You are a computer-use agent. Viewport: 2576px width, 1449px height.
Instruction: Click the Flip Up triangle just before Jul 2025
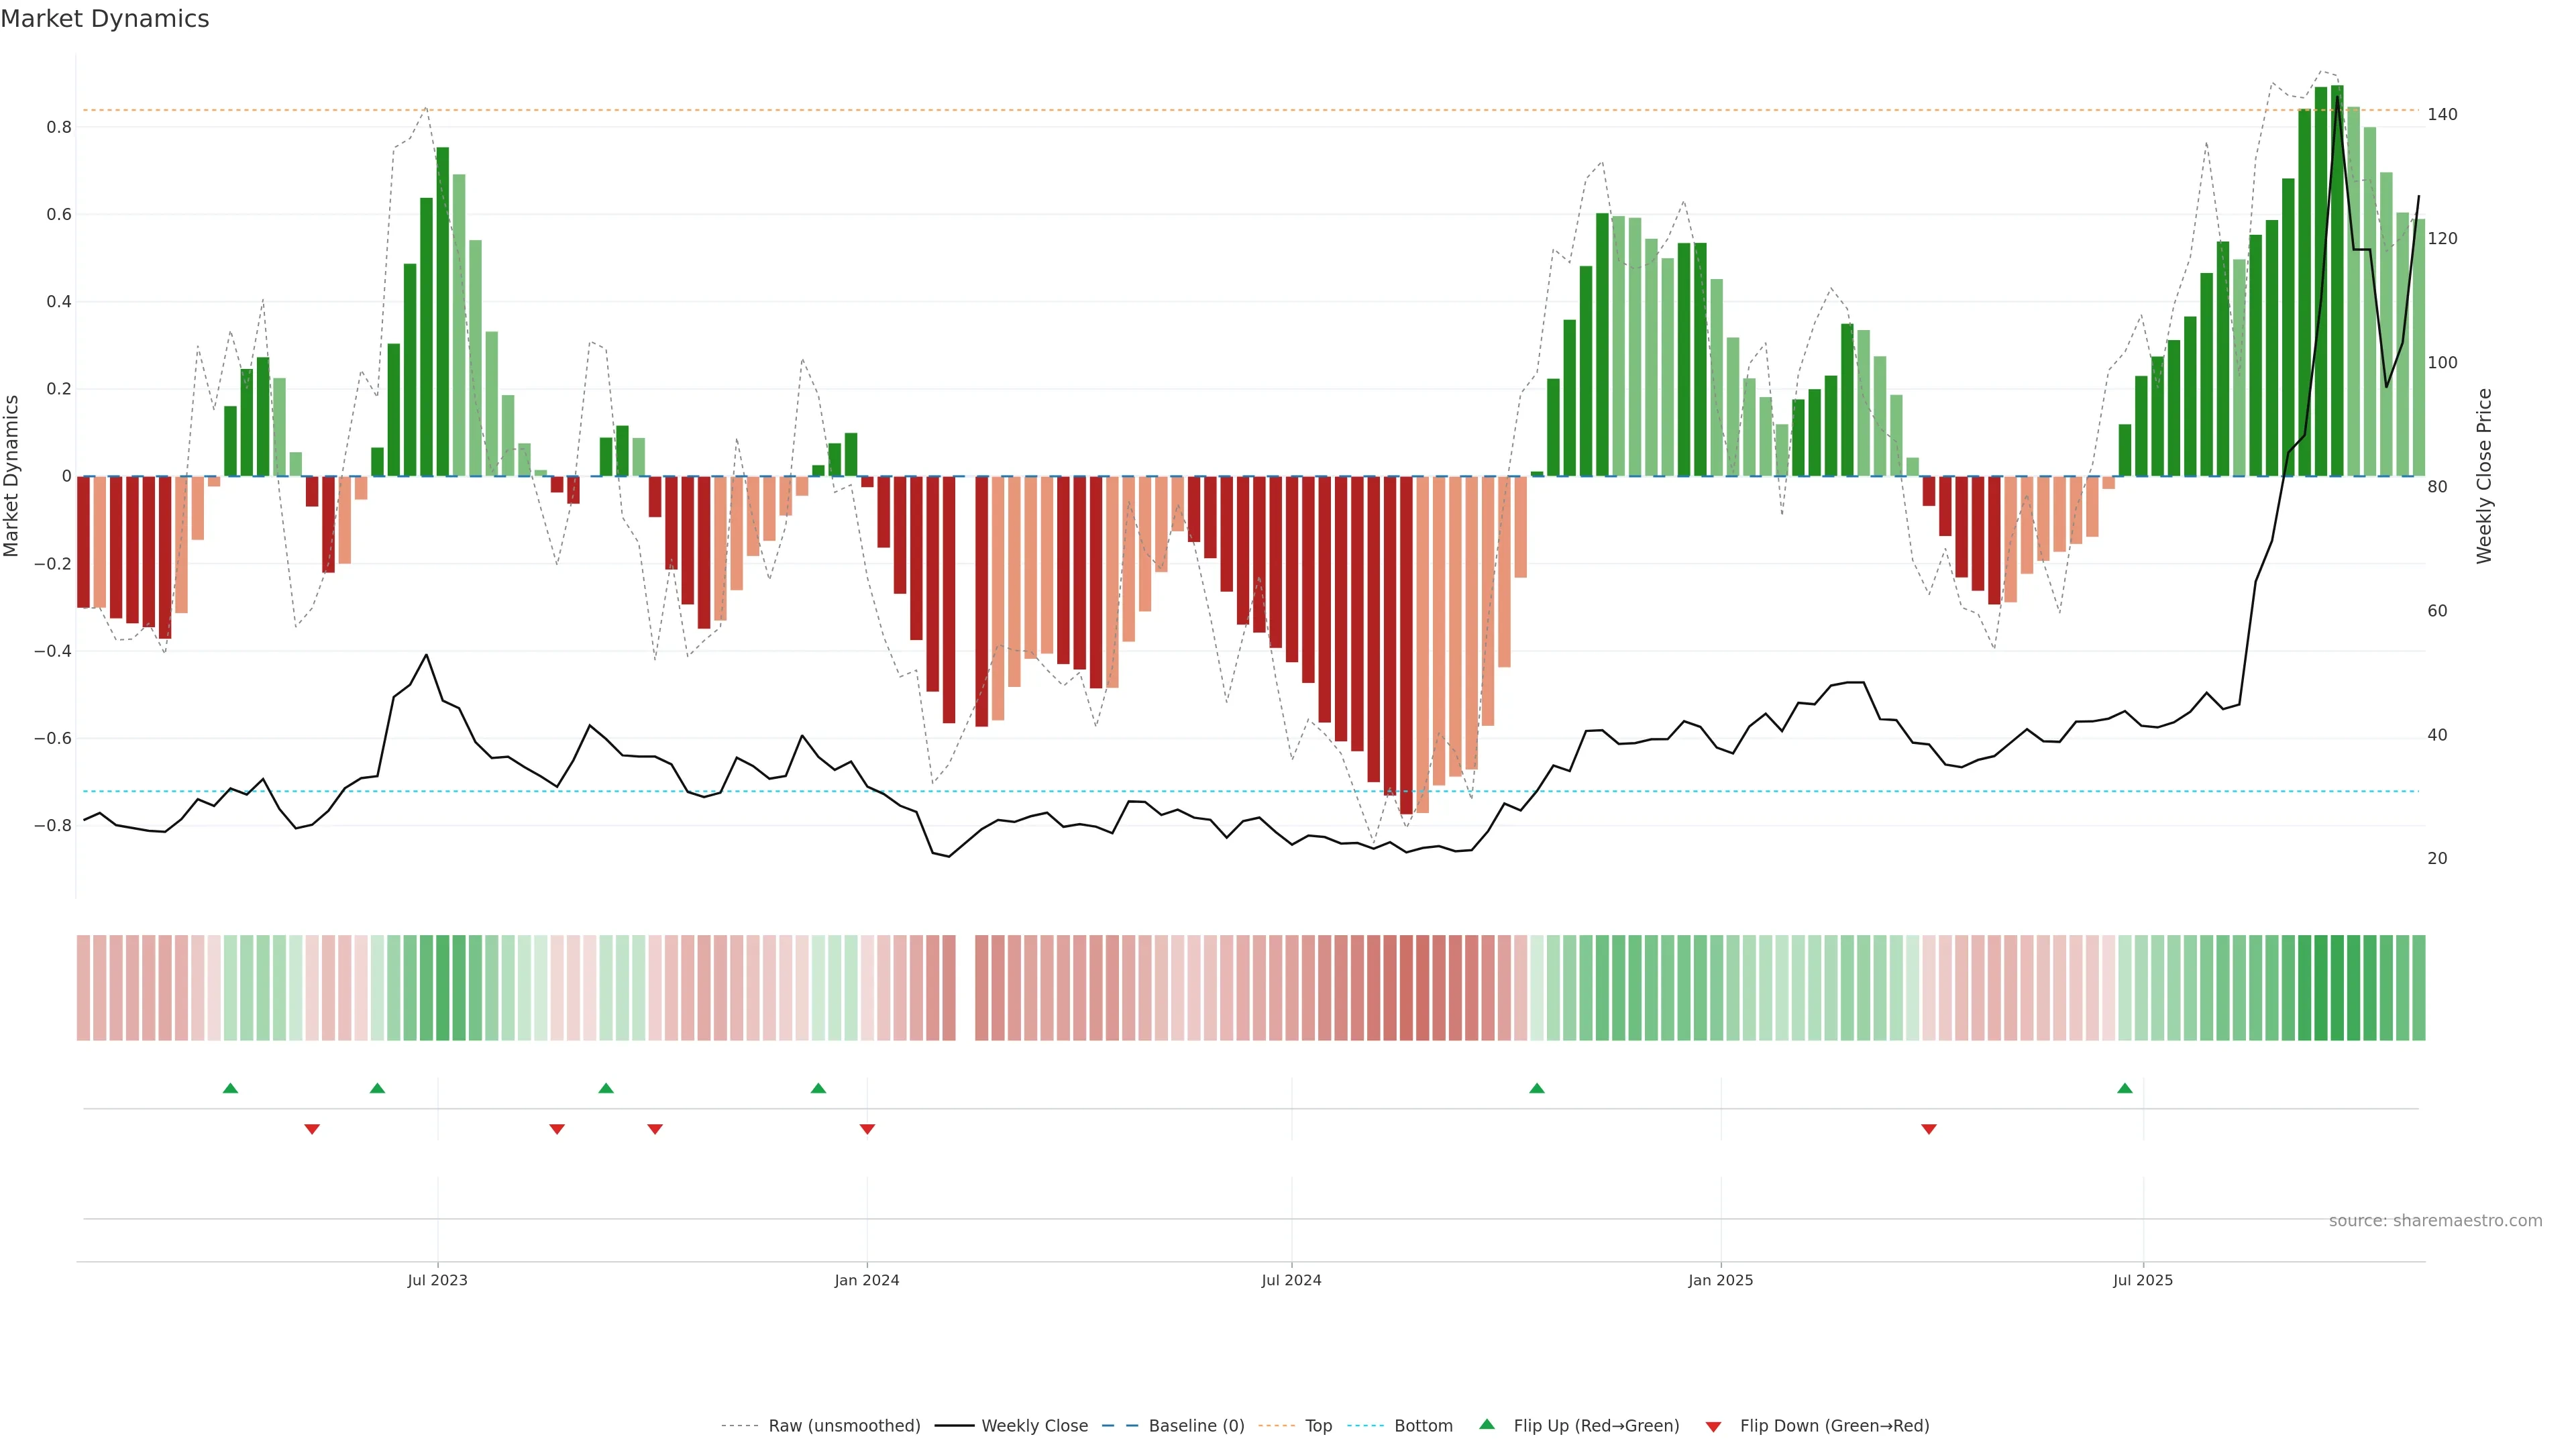pos(2124,1088)
